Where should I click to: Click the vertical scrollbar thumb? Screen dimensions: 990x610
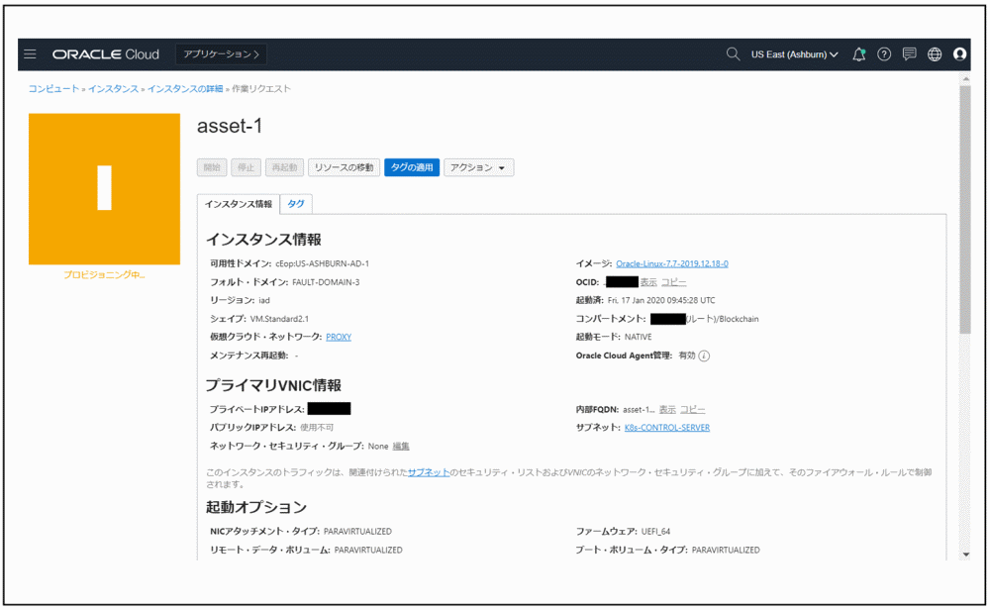coord(964,209)
